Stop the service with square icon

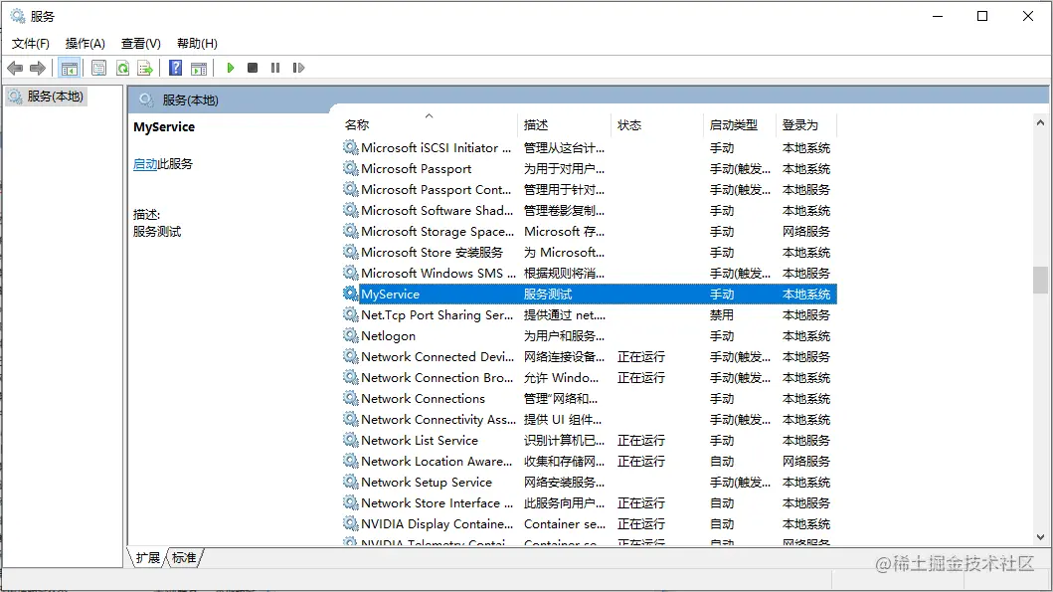point(253,68)
